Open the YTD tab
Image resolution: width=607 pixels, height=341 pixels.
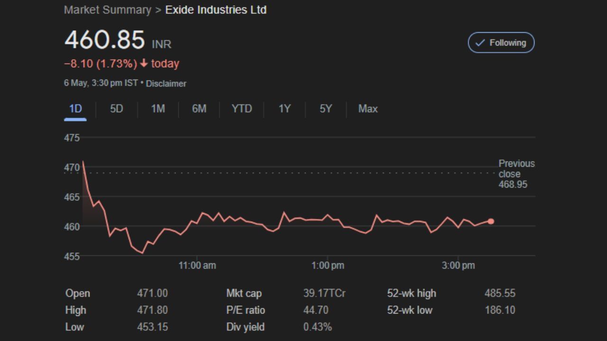click(241, 109)
